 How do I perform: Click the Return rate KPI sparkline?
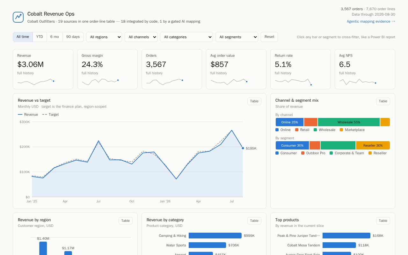coord(293,82)
